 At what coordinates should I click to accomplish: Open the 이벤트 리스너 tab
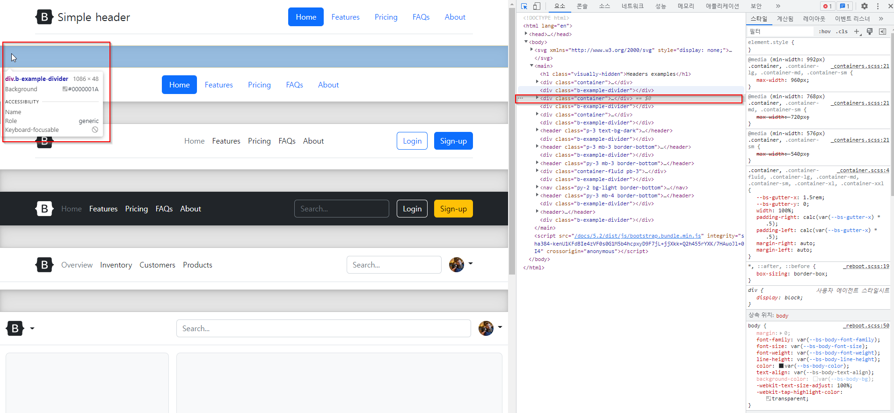[852, 19]
